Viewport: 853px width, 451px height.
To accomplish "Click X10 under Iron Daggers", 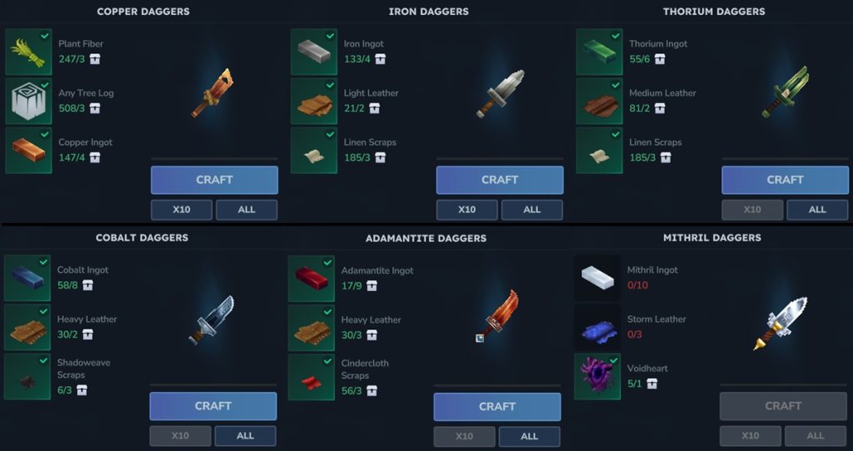I will pos(466,210).
